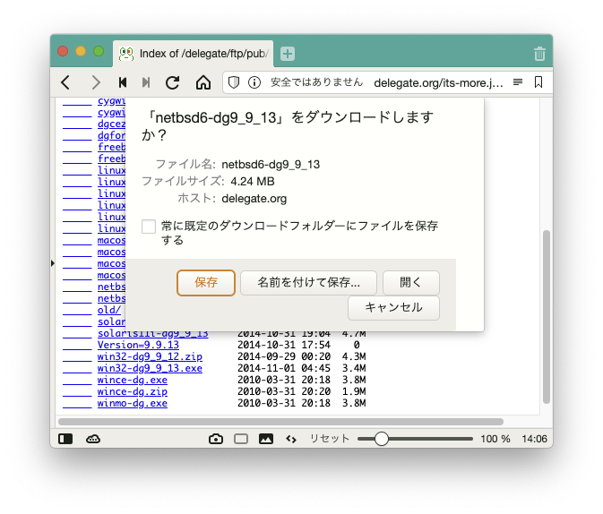Toggle tab tiling icon in status bar
Viewport: 603px width, 514px height.
240,439
